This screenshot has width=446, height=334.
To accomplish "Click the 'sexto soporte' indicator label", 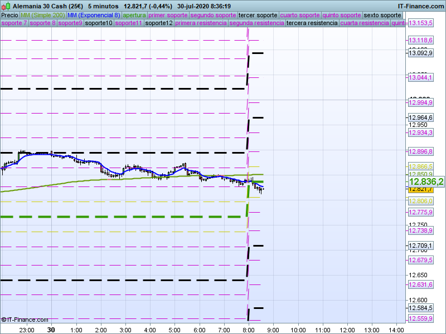I will click(382, 15).
